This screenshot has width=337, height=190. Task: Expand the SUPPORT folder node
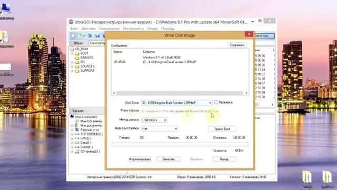coord(72,71)
